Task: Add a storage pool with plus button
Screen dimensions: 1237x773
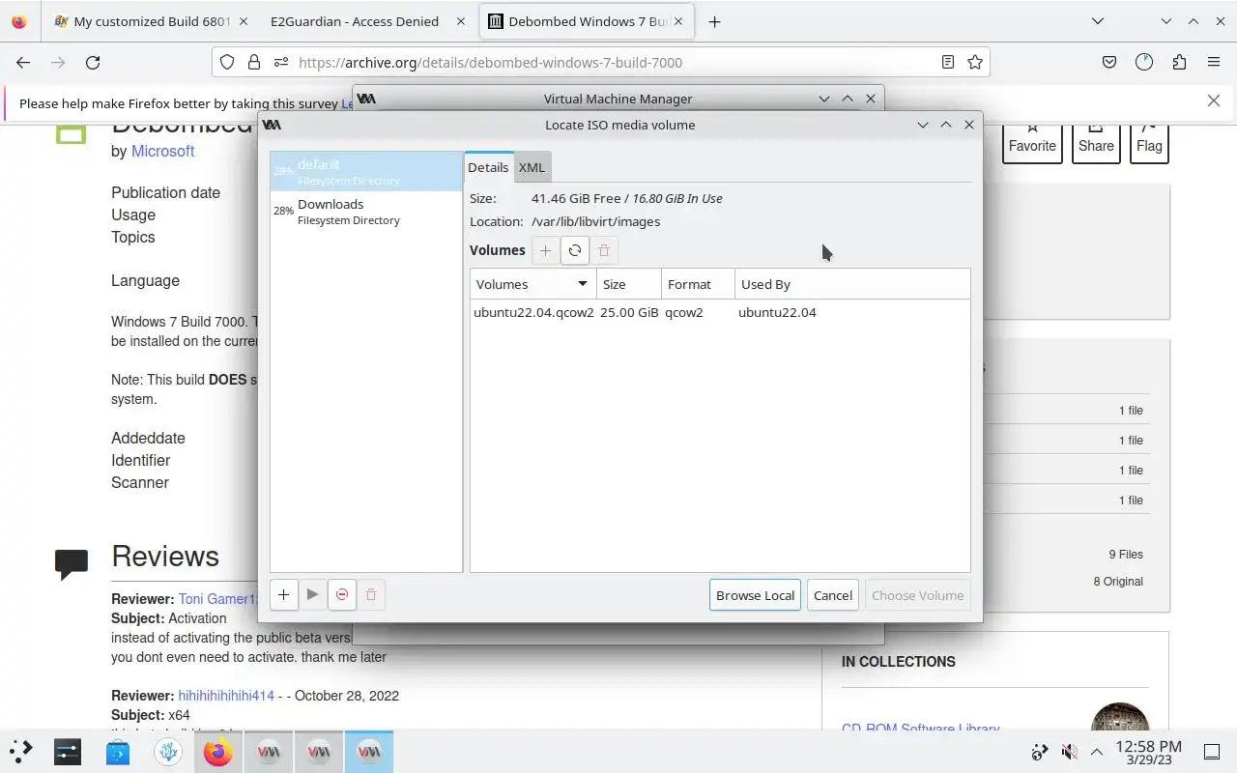Action: (283, 595)
